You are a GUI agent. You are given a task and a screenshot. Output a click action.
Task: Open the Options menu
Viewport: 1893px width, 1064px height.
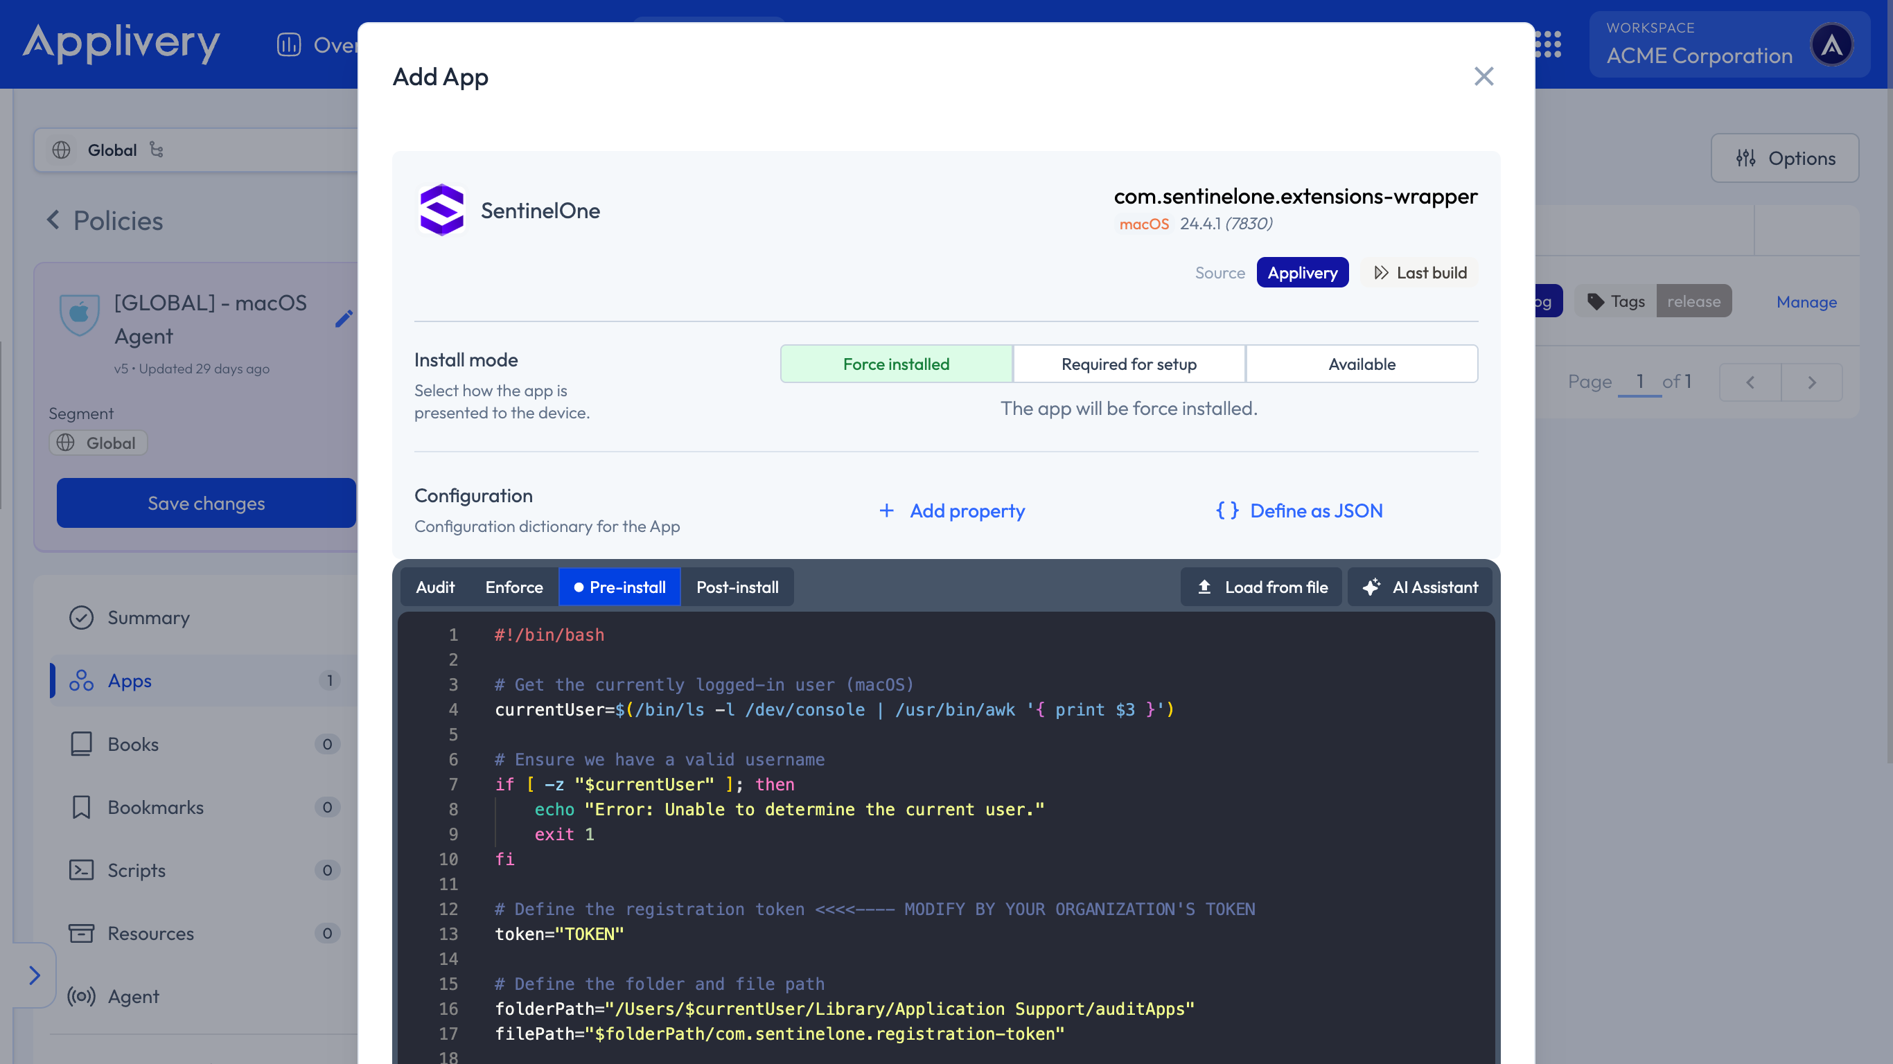1785,158
